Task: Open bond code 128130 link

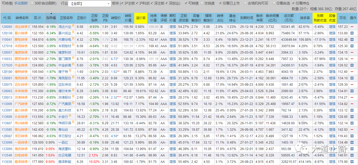Action: pyautogui.click(x=7, y=33)
